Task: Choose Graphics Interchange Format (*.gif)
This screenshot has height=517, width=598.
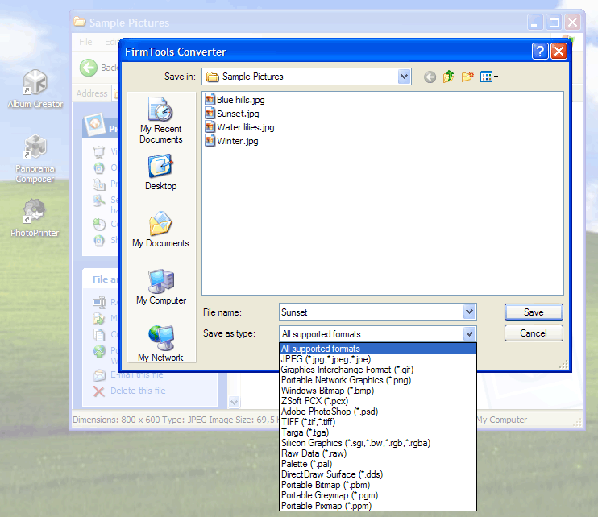Action: (378, 370)
